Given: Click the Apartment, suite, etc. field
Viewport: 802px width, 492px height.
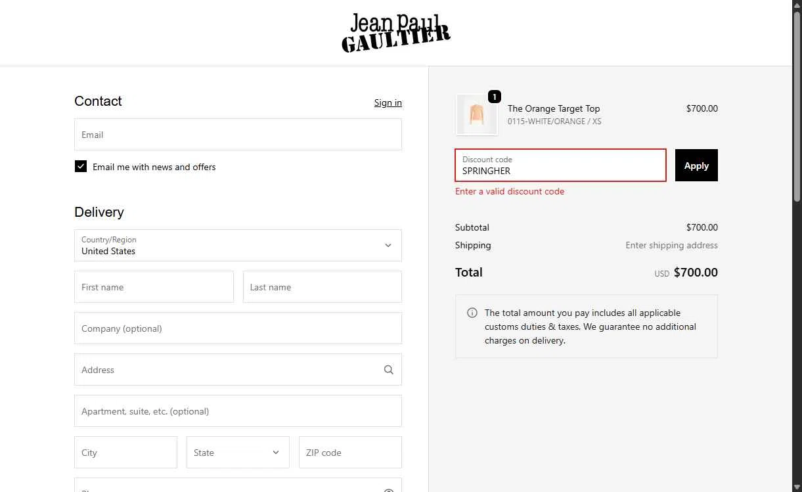Looking at the screenshot, I should click(238, 411).
